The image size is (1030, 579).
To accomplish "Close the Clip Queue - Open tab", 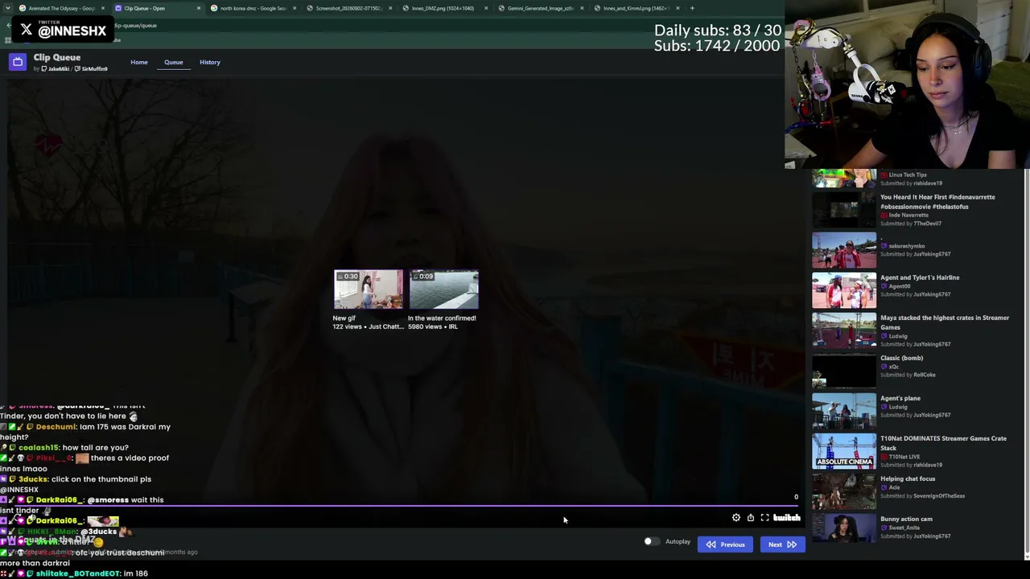I will 199,8.
